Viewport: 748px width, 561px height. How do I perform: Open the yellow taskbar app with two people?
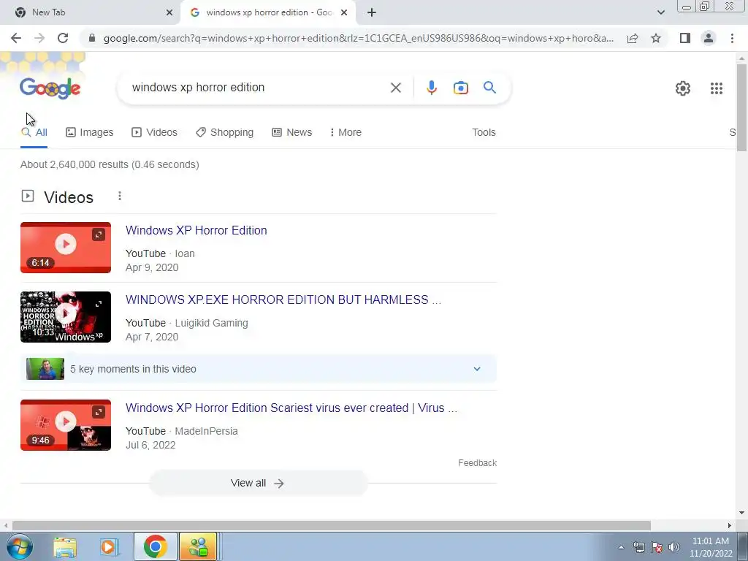tap(198, 546)
